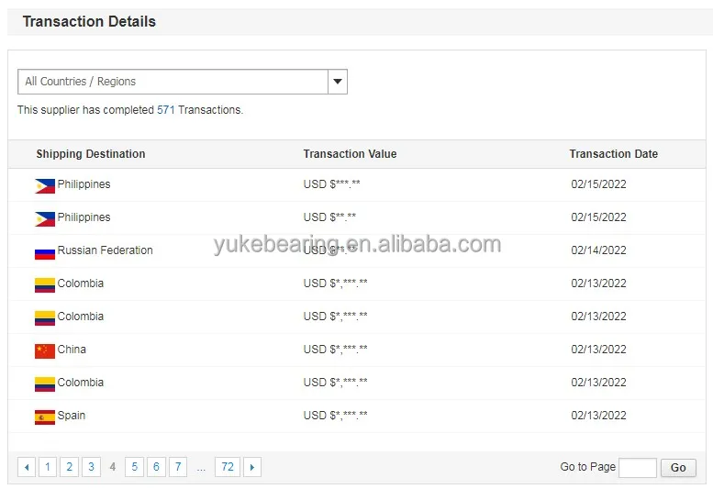
Task: Click the Spain flag icon
Action: pos(45,417)
